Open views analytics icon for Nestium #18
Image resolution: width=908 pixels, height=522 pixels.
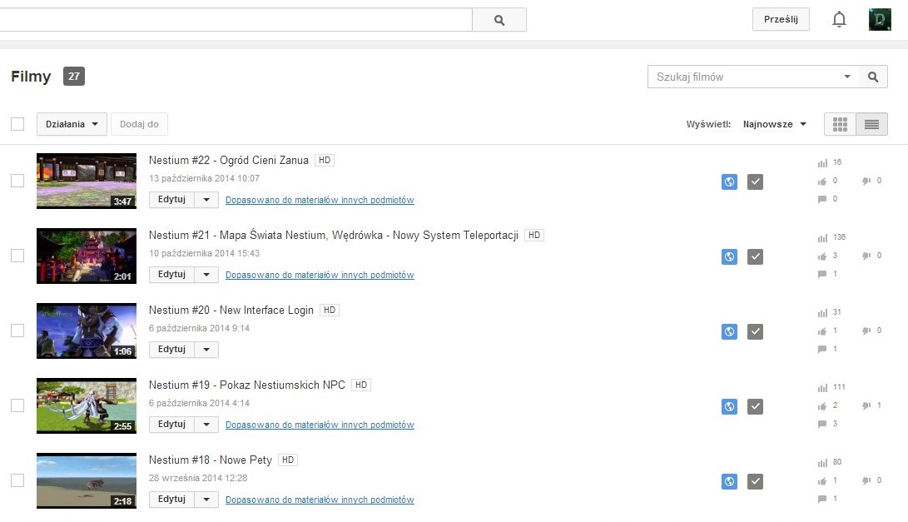coord(822,462)
